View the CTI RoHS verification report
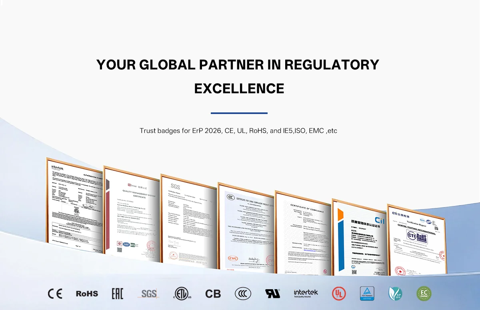The image size is (480, 310). click(x=416, y=240)
